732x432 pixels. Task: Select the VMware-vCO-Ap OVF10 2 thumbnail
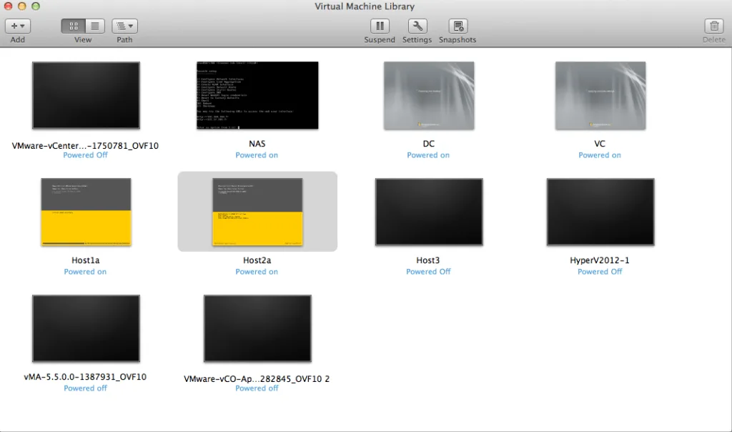tap(257, 328)
